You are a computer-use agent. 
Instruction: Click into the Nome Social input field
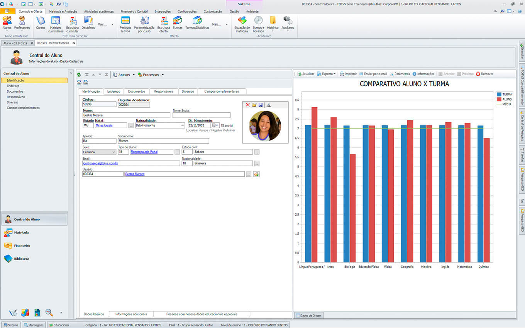click(x=201, y=115)
